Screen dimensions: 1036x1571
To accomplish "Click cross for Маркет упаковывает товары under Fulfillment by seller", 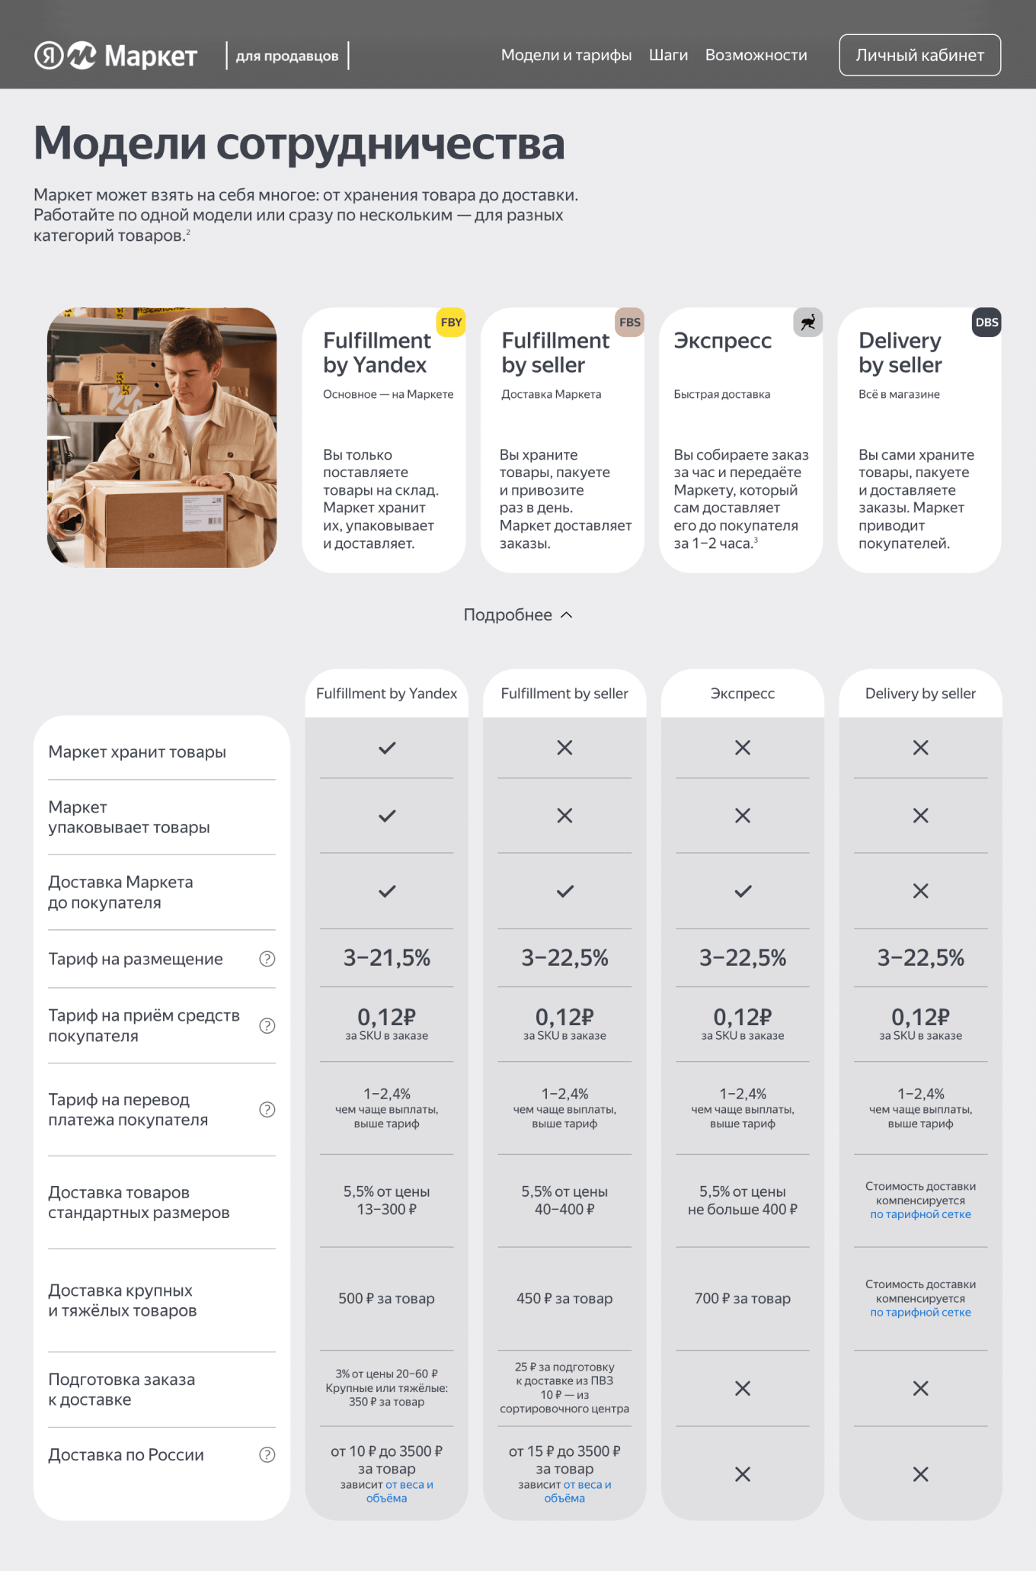I will (564, 816).
